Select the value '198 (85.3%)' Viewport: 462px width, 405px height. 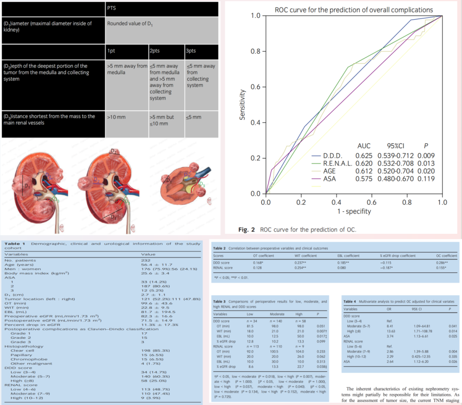click(x=155, y=351)
